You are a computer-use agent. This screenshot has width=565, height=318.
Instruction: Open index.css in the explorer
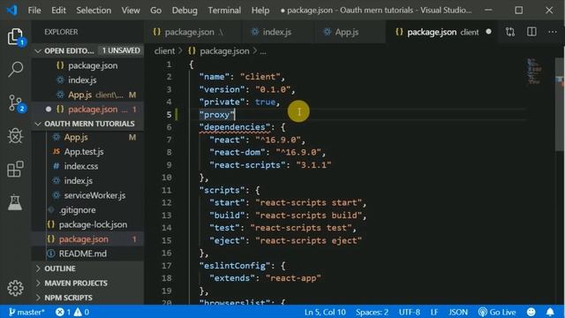click(87, 166)
